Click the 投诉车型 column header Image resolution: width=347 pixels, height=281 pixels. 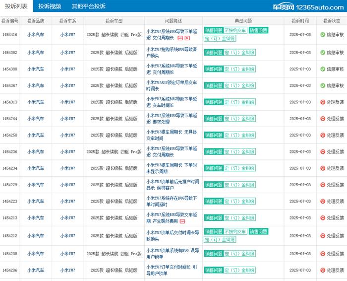(x=114, y=21)
